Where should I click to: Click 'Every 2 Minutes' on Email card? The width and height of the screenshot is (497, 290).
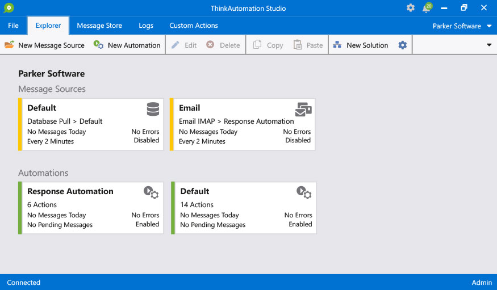point(202,141)
